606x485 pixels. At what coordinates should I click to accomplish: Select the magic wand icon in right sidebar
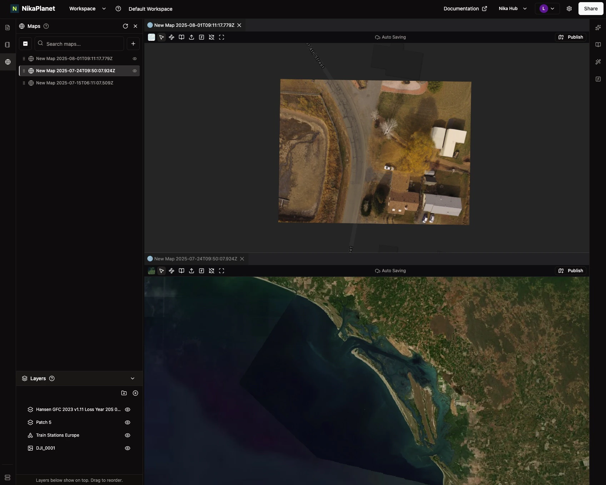pos(598,62)
